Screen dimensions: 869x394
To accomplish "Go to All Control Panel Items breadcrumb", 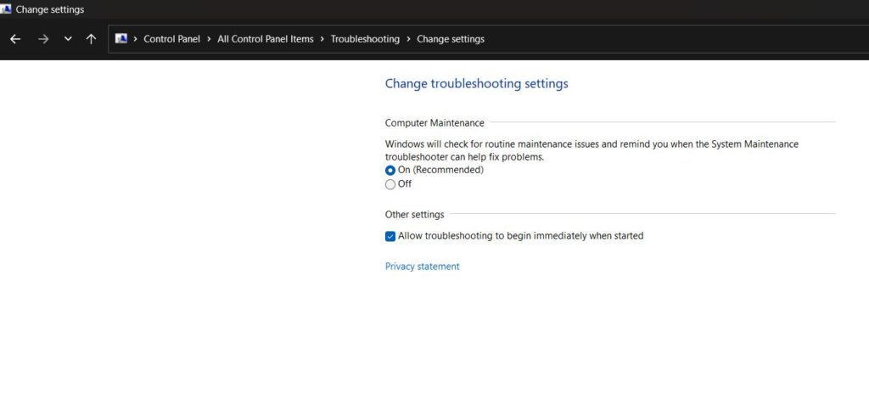I will 266,39.
